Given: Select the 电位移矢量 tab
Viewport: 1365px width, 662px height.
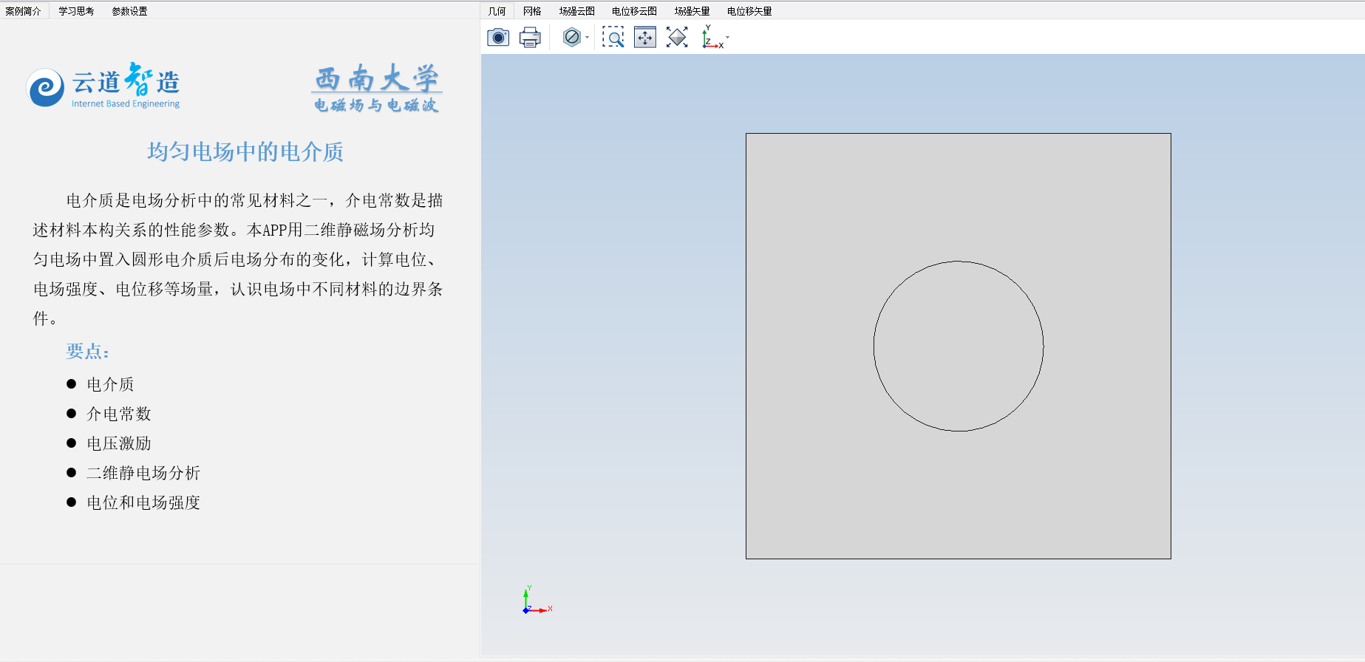Looking at the screenshot, I should 749,11.
